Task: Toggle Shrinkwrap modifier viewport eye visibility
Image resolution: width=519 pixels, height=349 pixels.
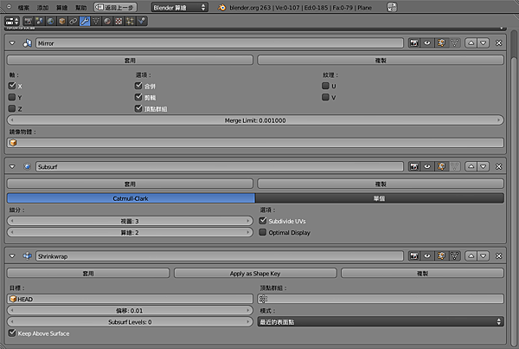Action: click(427, 255)
